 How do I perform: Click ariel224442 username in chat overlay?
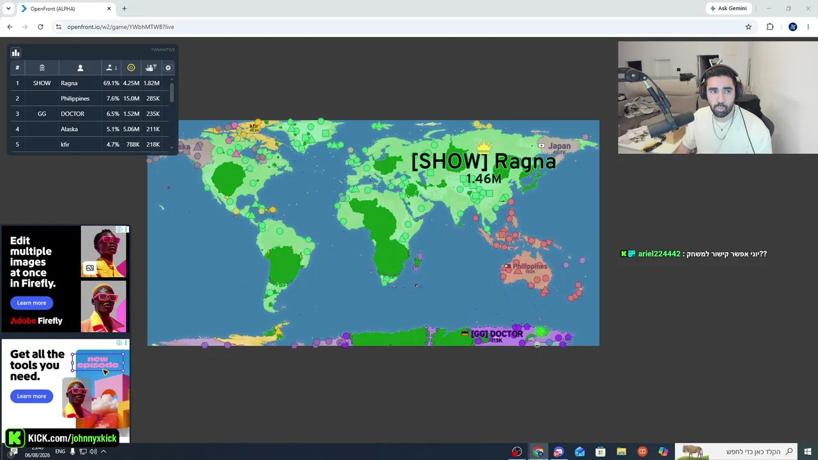[659, 254]
